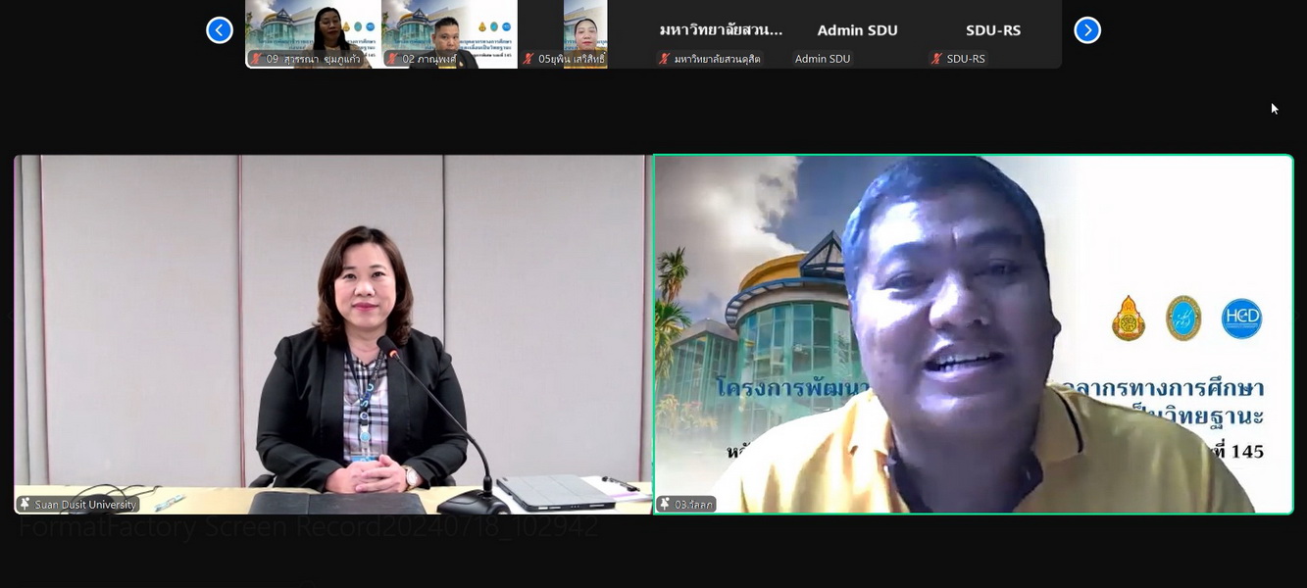1307x588 pixels.
Task: Click muted mic icon beside มหาวิทยาลัยสวนดุสิต name label
Action: click(665, 59)
